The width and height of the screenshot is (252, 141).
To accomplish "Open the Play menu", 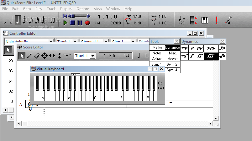I will (39, 9).
